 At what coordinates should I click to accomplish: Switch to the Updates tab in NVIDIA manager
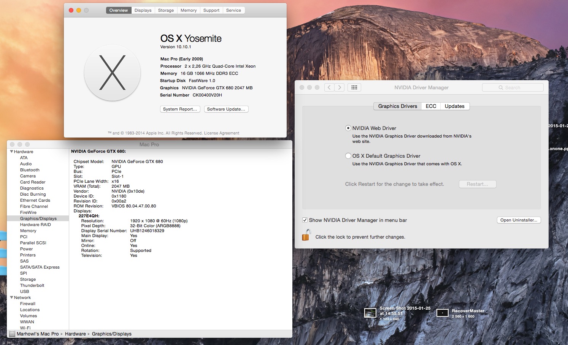[455, 106]
